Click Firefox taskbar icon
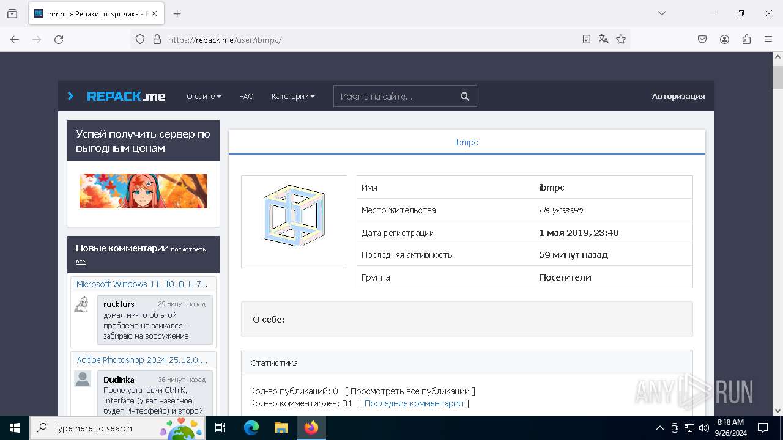Viewport: 783px width, 440px height. 311,428
